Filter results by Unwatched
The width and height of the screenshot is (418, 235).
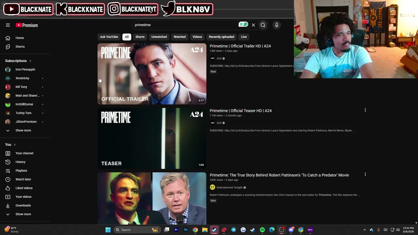pos(159,37)
